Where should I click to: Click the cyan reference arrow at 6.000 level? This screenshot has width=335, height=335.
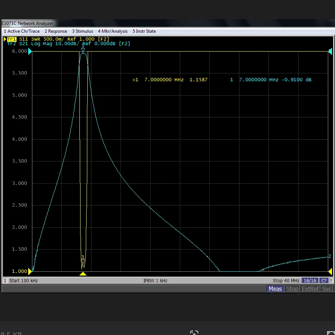[x=29, y=51]
